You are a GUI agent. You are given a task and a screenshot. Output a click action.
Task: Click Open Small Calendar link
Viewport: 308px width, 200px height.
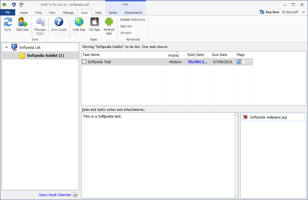[x=55, y=195]
